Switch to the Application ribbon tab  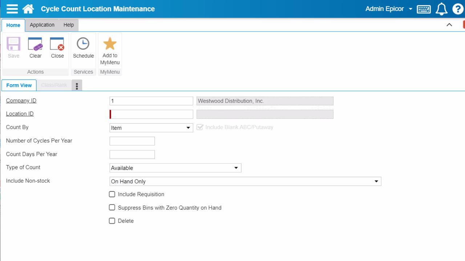click(x=42, y=25)
